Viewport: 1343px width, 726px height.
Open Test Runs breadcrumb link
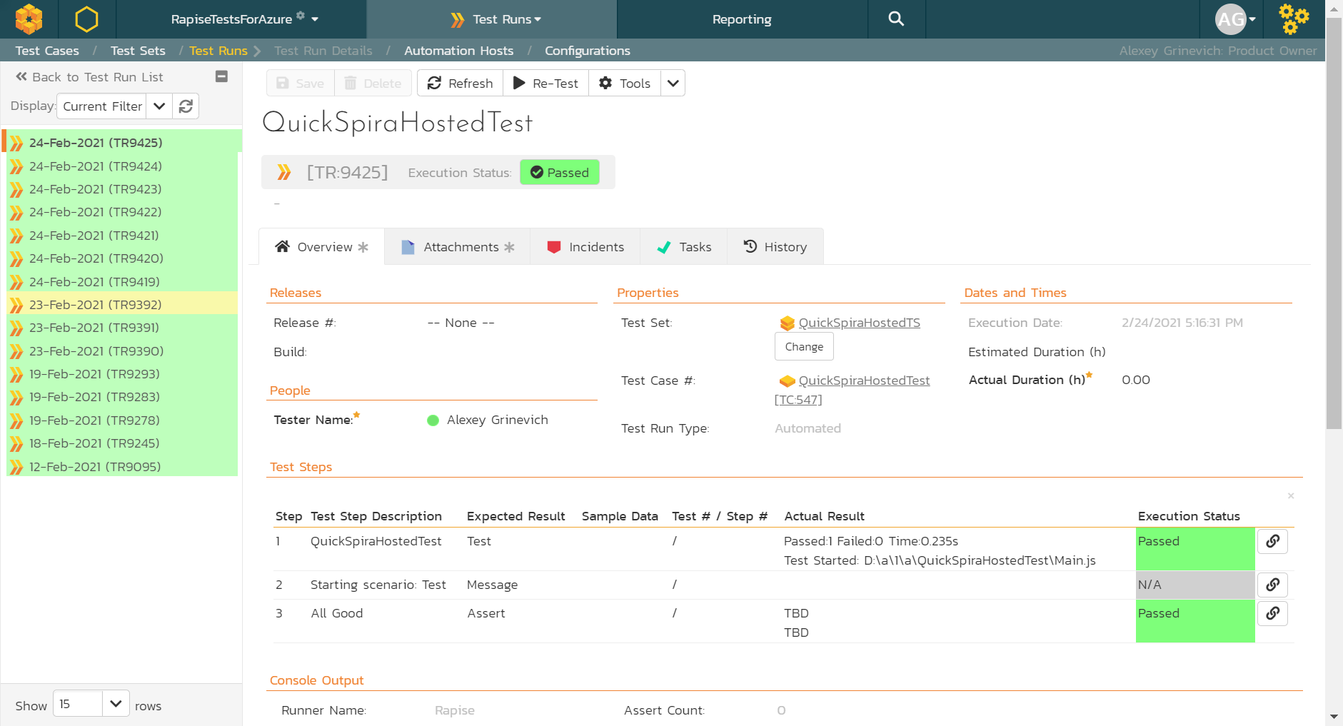tap(218, 51)
